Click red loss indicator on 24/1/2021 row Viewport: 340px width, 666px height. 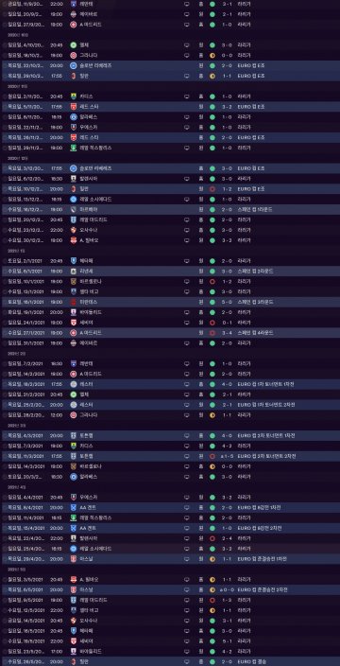pos(212,323)
